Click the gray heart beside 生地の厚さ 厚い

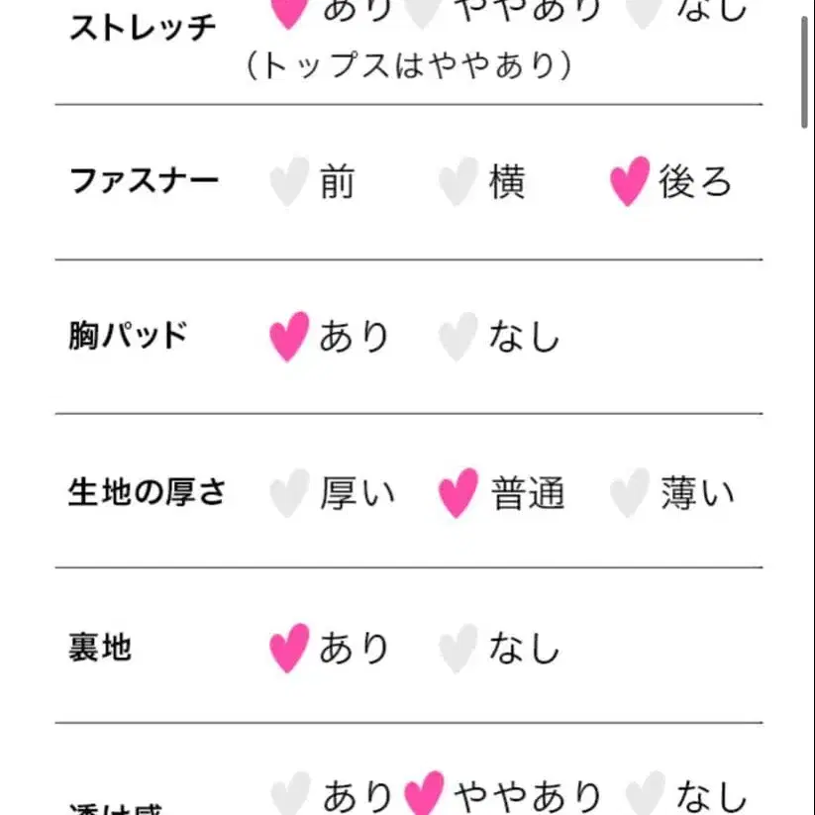point(289,493)
